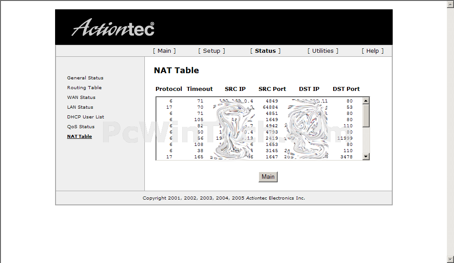Click the Timeout column header

point(199,89)
